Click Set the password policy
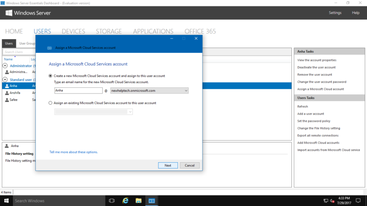The image size is (367, 206). tap(314, 121)
